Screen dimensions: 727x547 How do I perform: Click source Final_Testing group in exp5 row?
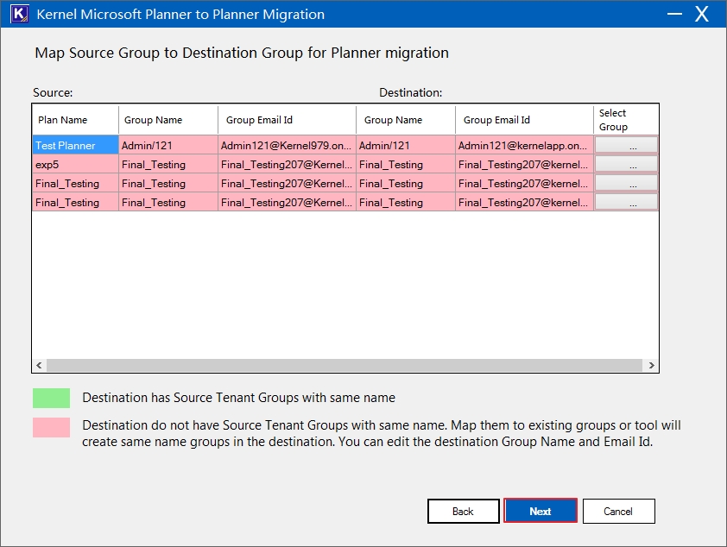[168, 165]
